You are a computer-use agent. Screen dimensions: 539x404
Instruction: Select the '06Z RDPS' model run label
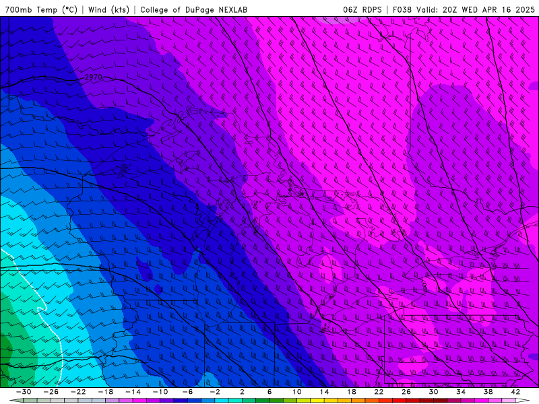tap(362, 9)
